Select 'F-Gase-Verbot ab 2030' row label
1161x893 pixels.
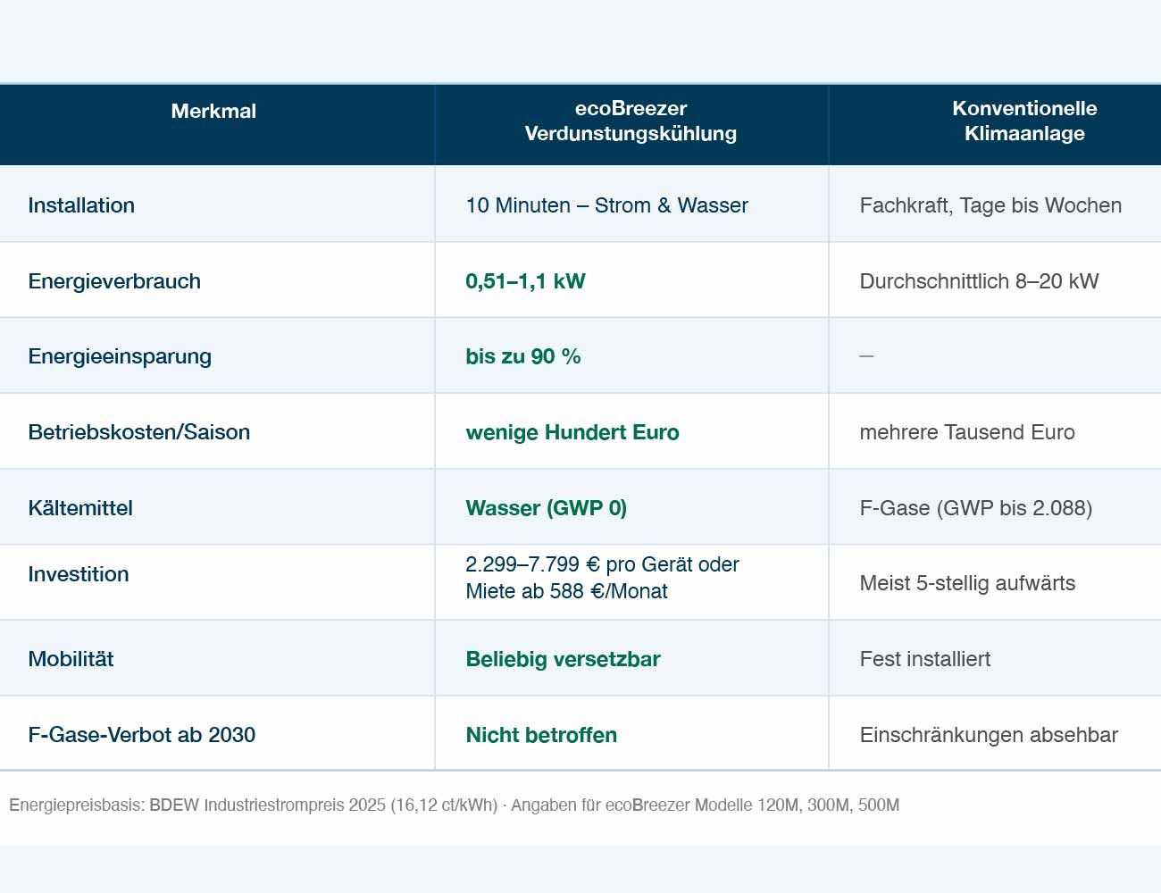[x=142, y=735]
